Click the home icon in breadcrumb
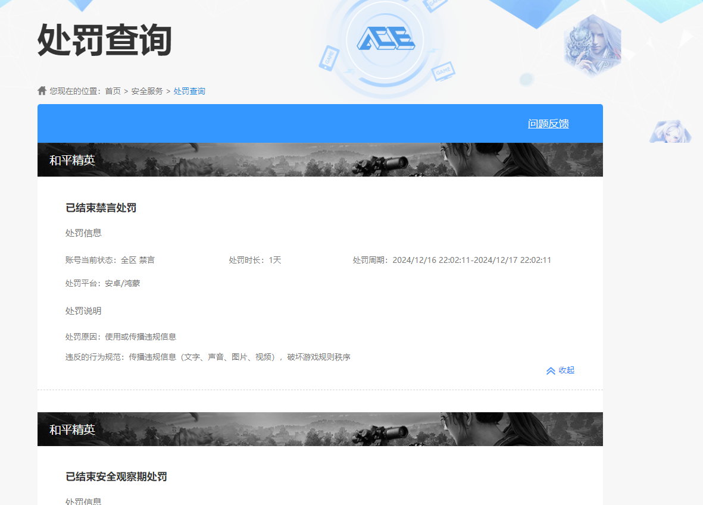 point(42,90)
